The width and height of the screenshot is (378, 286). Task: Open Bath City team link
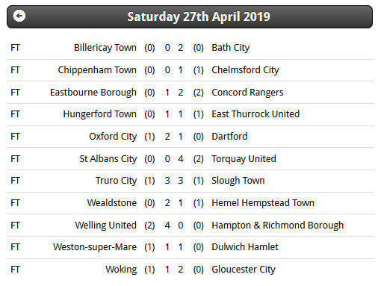(231, 48)
